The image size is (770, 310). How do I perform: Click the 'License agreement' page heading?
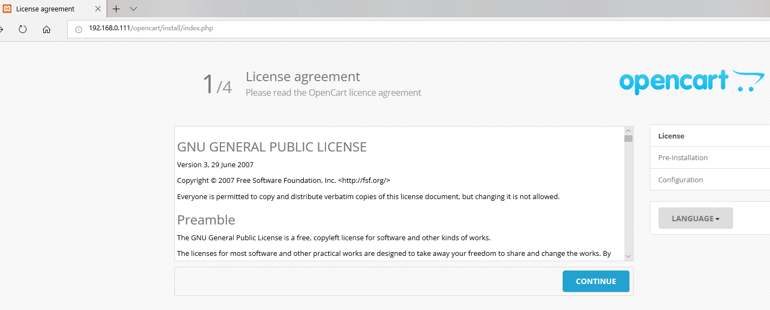click(303, 77)
